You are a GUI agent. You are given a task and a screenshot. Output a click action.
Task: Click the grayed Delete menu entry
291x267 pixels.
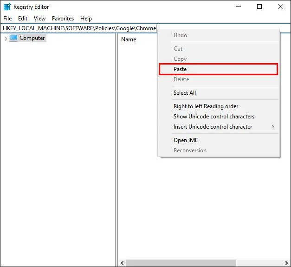tap(218, 79)
